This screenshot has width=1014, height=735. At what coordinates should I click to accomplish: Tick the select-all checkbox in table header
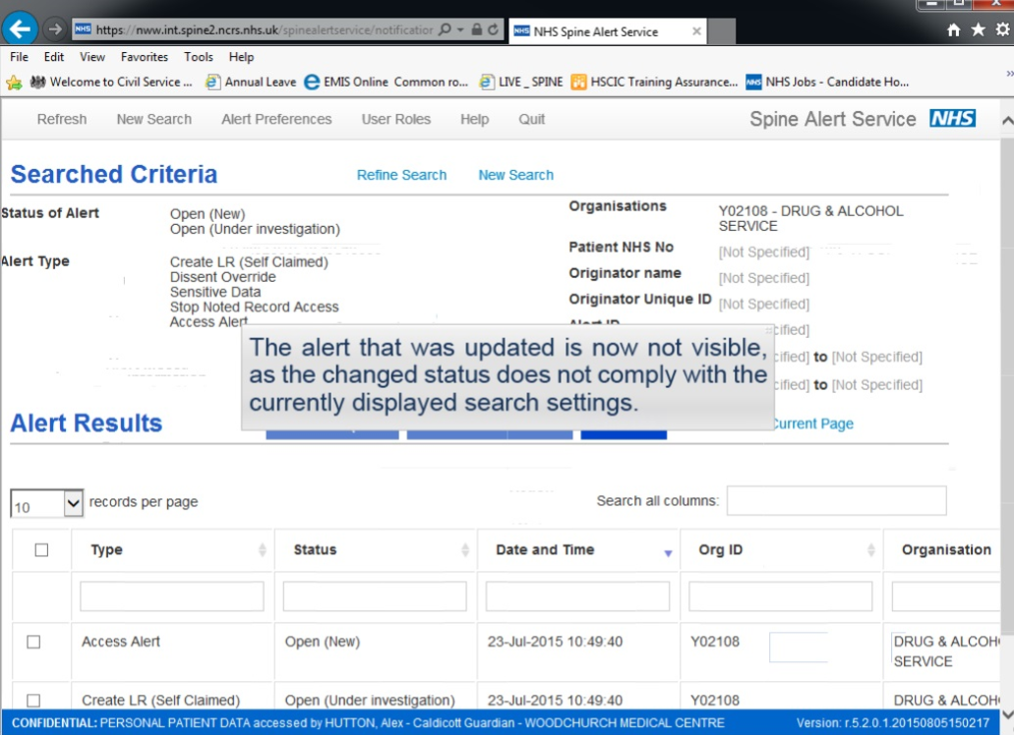tap(41, 549)
